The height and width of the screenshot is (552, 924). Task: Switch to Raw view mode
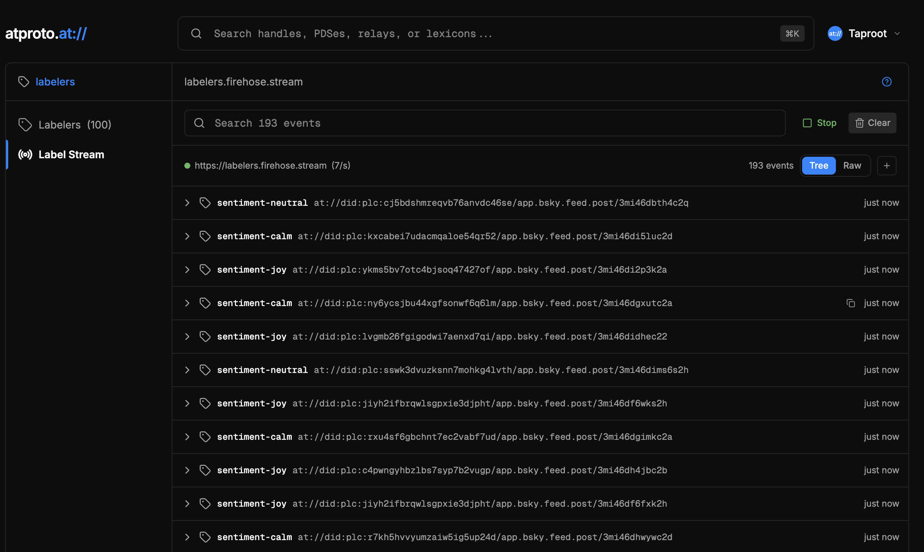(852, 166)
